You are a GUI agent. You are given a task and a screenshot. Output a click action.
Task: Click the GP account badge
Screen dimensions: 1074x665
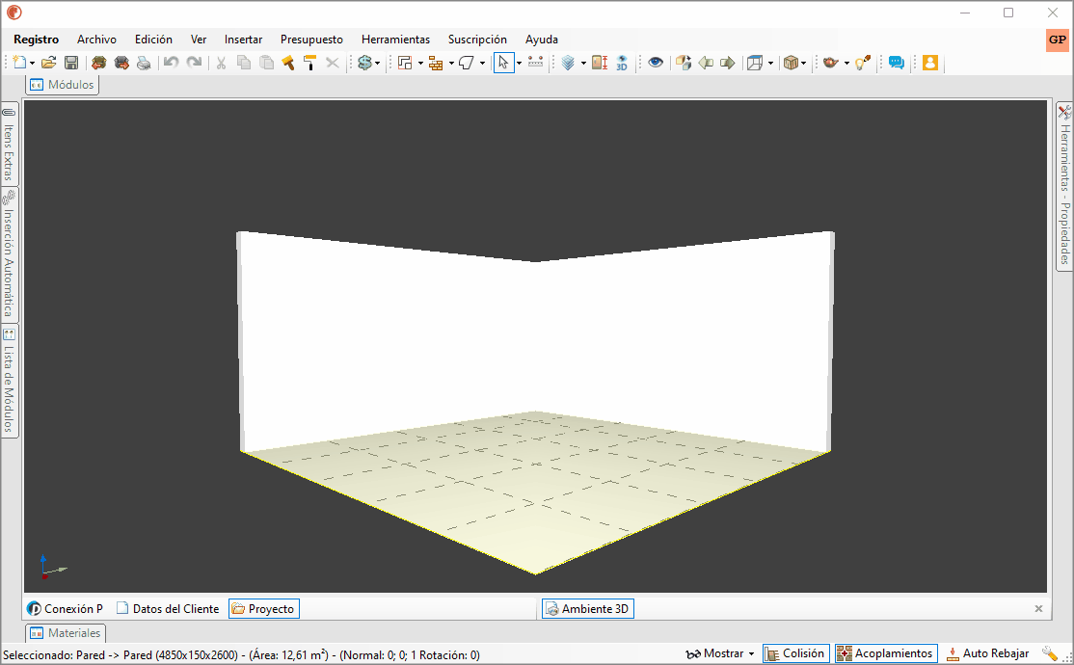point(1057,40)
